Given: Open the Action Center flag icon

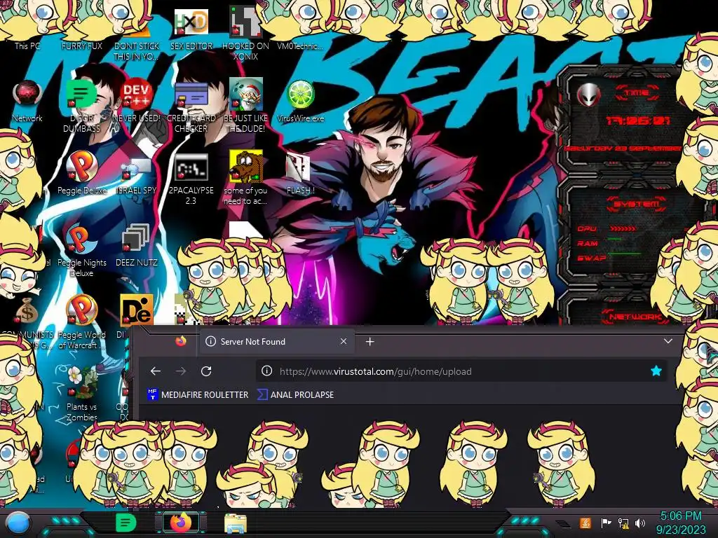Looking at the screenshot, I should point(605,523).
